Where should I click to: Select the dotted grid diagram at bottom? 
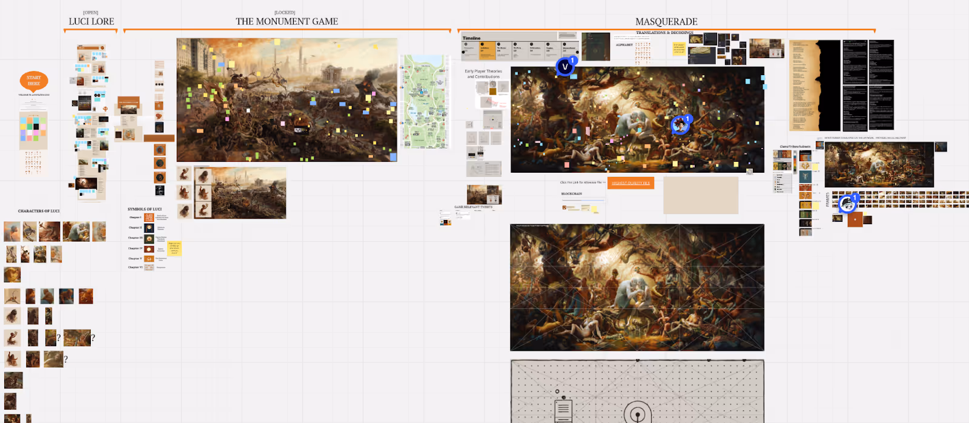pyautogui.click(x=637, y=391)
